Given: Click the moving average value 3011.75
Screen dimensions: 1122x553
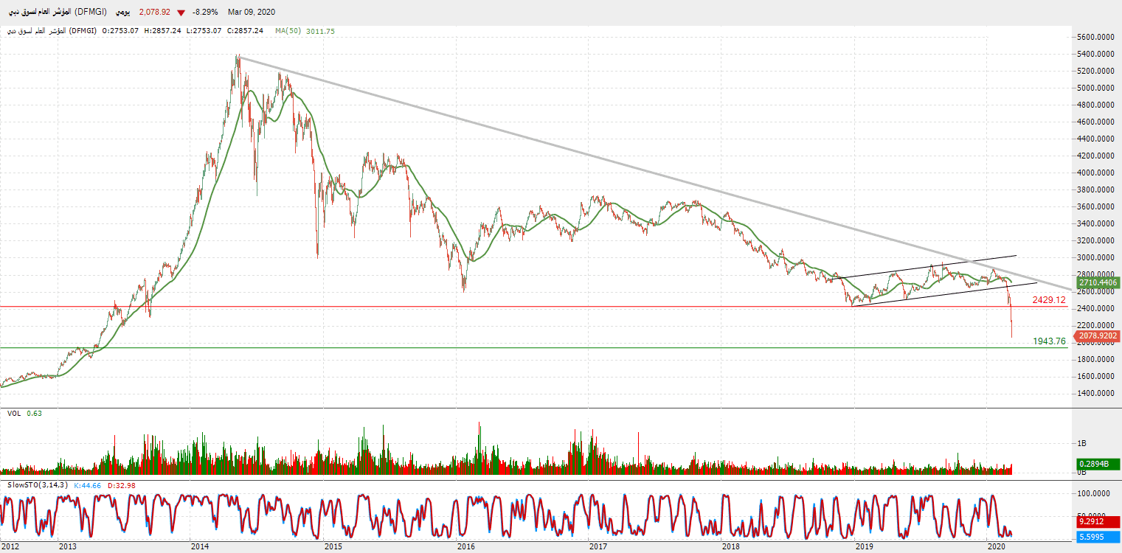Looking at the screenshot, I should pos(319,31).
